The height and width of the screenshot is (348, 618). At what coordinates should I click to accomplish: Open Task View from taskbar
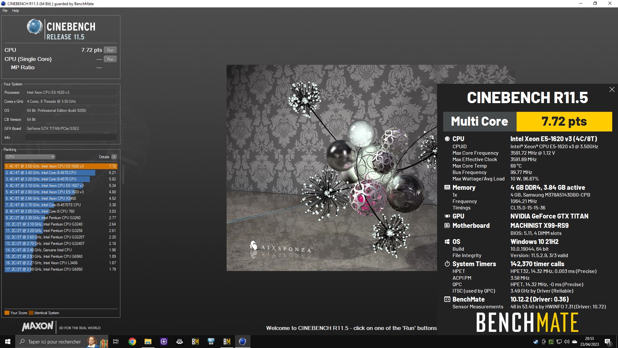(x=116, y=342)
